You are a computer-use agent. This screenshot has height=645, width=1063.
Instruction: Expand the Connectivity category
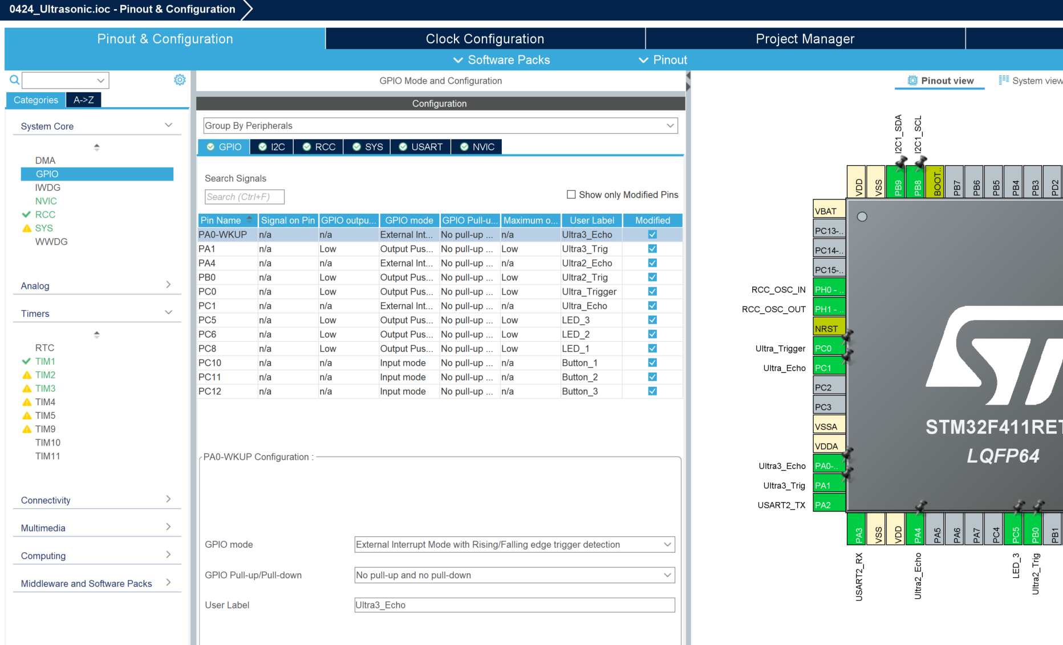click(x=168, y=499)
